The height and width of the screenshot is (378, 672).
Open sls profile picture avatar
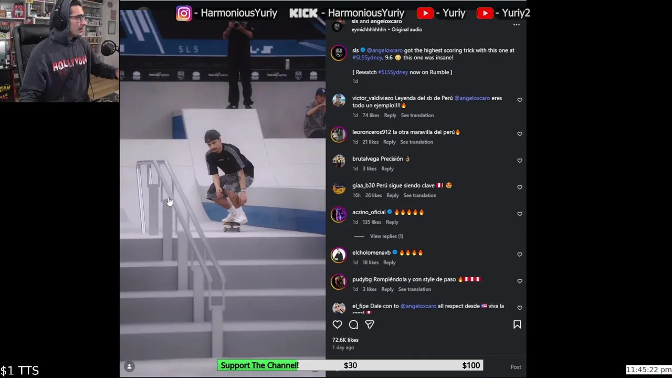click(x=339, y=53)
